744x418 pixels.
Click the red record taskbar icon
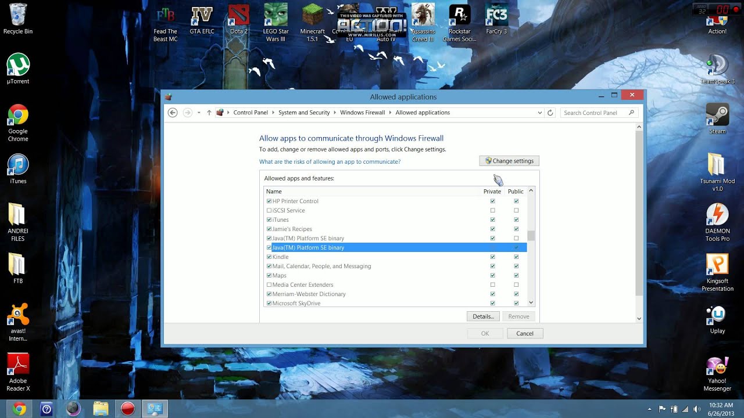coord(128,409)
